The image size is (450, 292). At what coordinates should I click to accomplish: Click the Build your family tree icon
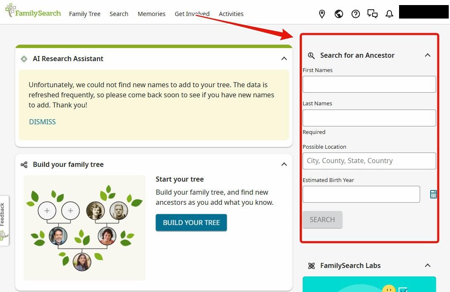point(24,165)
